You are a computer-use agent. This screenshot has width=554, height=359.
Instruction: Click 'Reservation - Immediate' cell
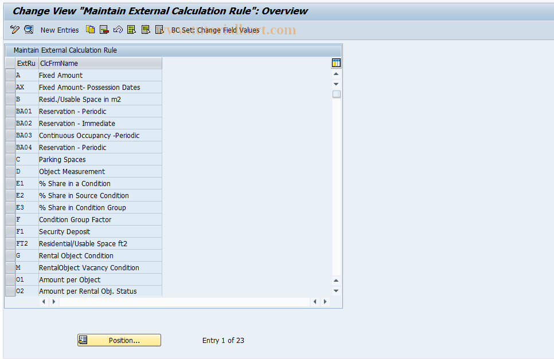point(100,123)
